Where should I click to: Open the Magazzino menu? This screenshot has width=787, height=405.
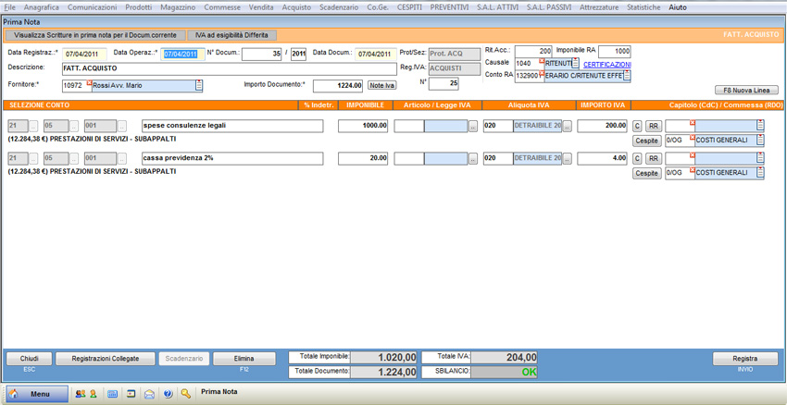(x=178, y=7)
